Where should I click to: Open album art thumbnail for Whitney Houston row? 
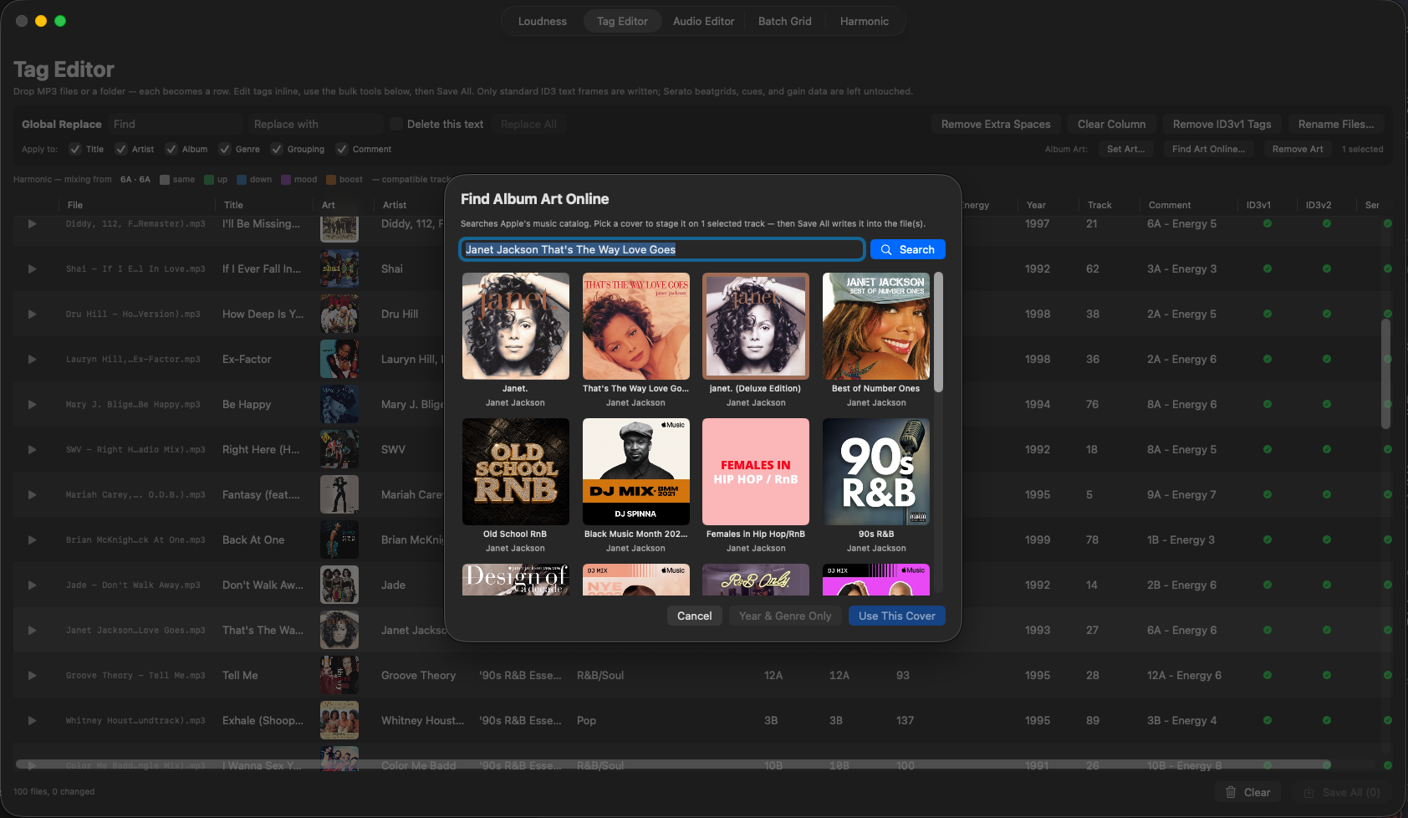tap(339, 720)
